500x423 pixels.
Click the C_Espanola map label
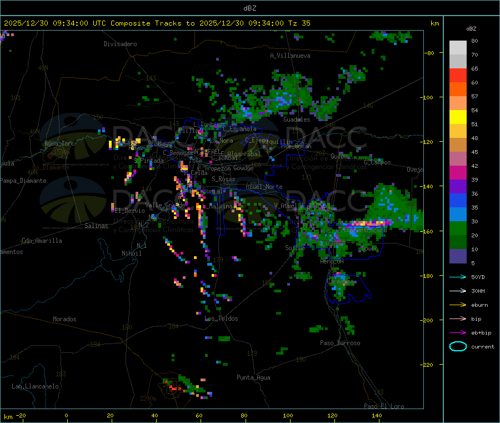239,129
